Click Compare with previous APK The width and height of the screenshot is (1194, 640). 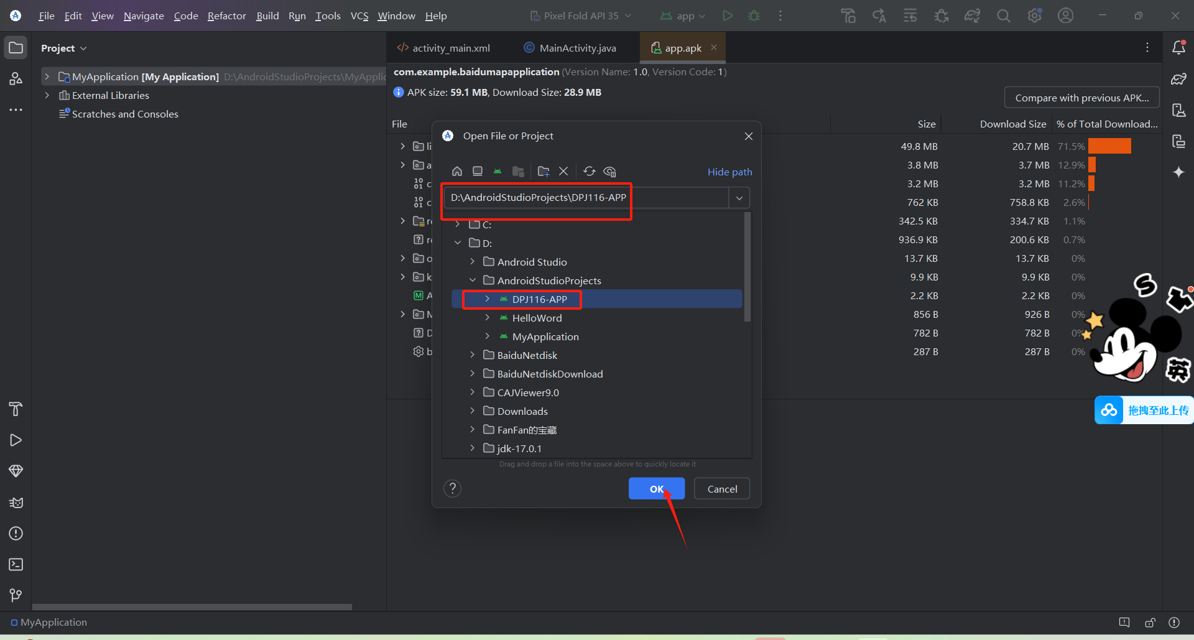click(x=1081, y=98)
